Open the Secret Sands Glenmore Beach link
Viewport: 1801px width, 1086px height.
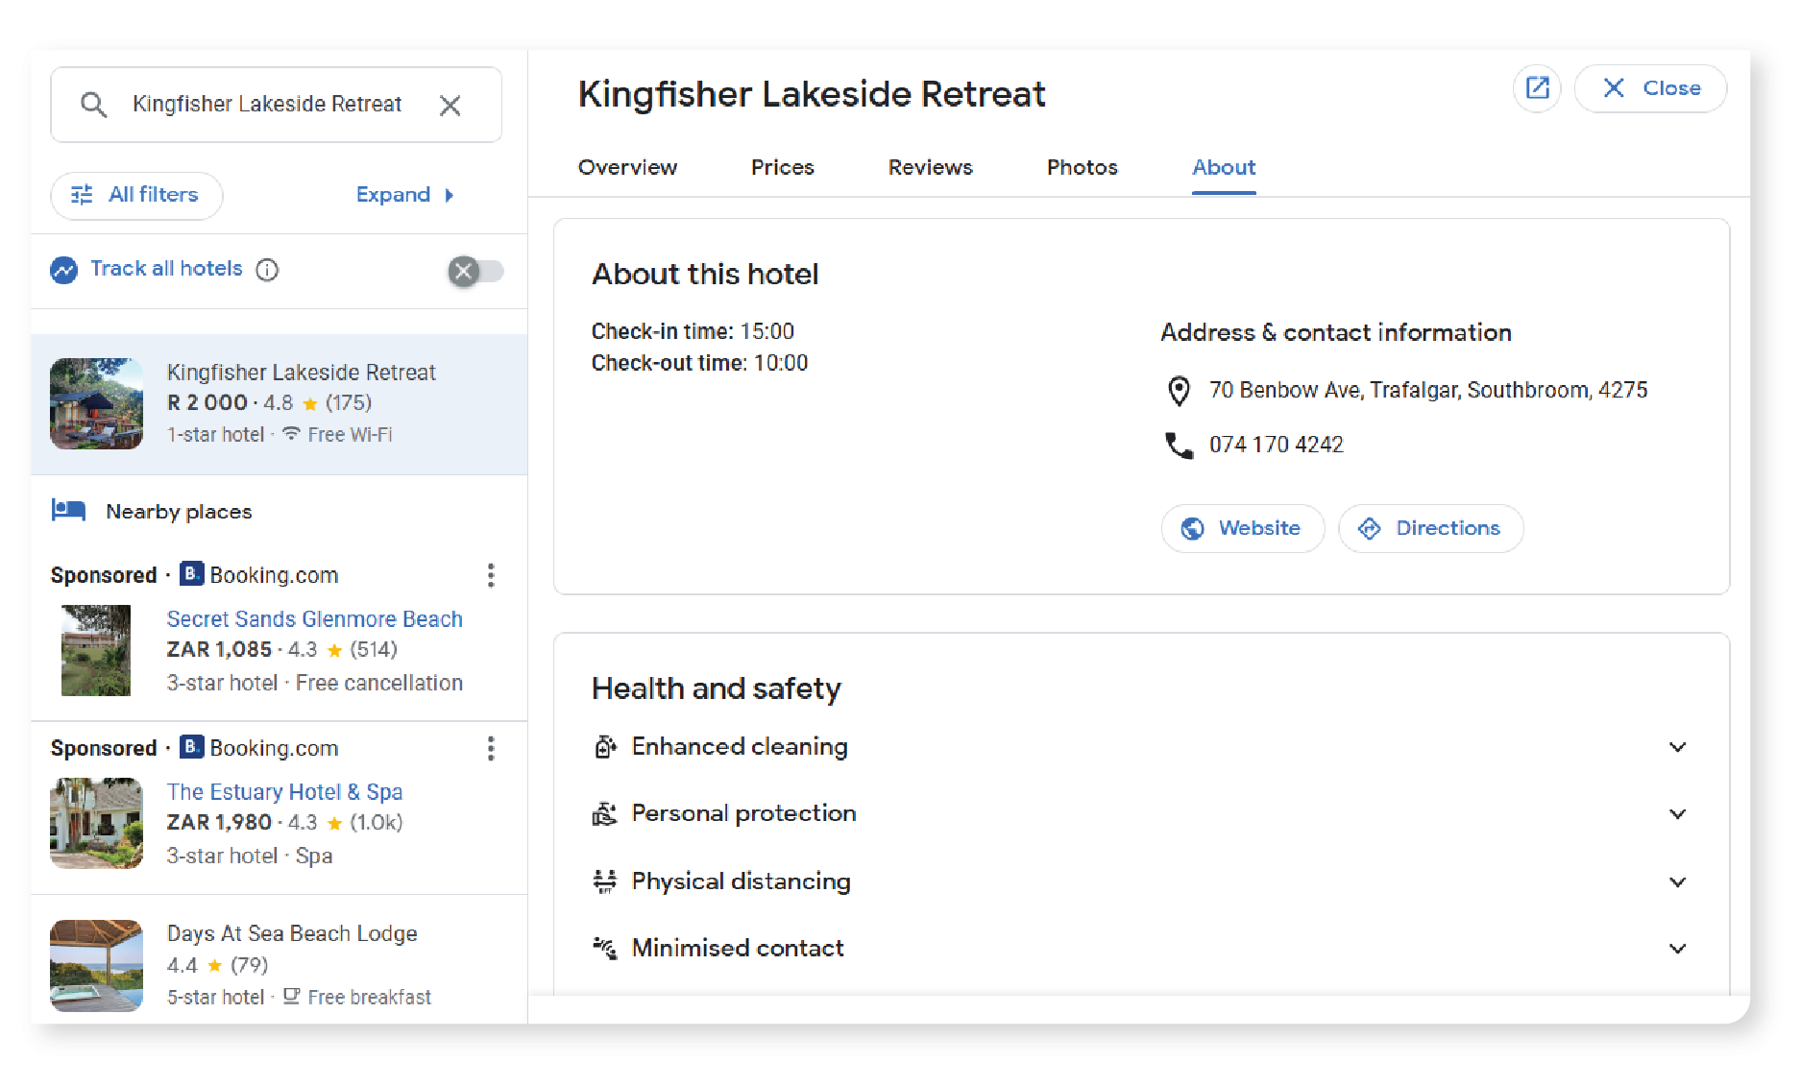[314, 619]
